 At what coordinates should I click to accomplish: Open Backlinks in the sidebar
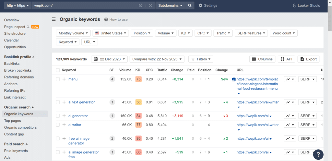[12, 64]
